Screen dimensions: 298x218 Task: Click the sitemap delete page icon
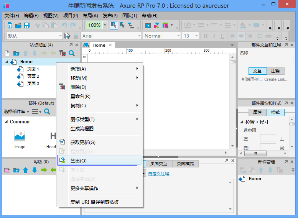63,53
